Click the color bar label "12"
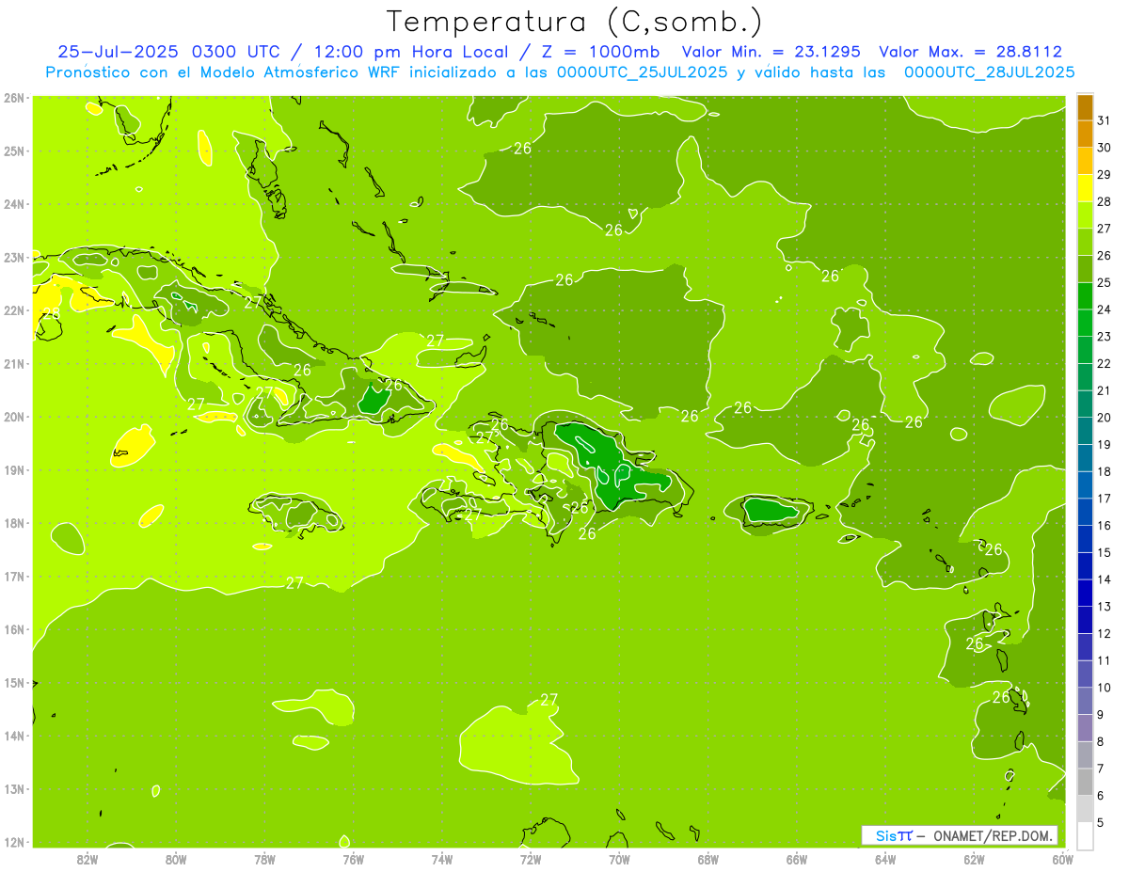The height and width of the screenshot is (872, 1129). 1104,633
